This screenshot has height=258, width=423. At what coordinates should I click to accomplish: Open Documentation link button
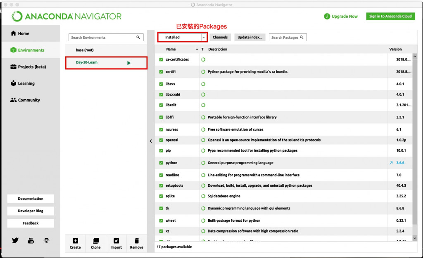31,199
